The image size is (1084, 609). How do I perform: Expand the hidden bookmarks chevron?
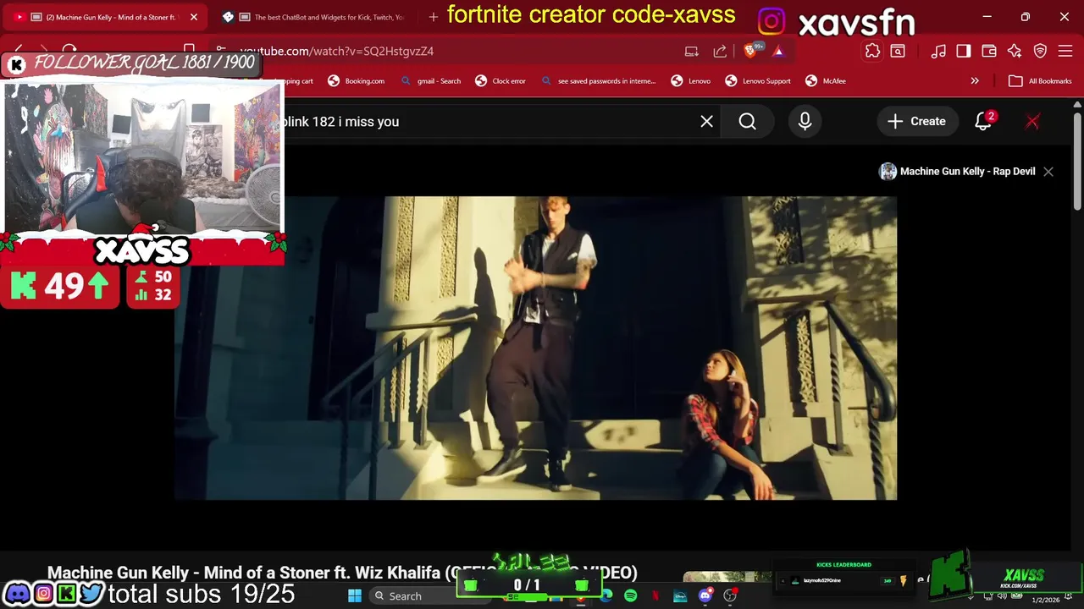coord(975,81)
